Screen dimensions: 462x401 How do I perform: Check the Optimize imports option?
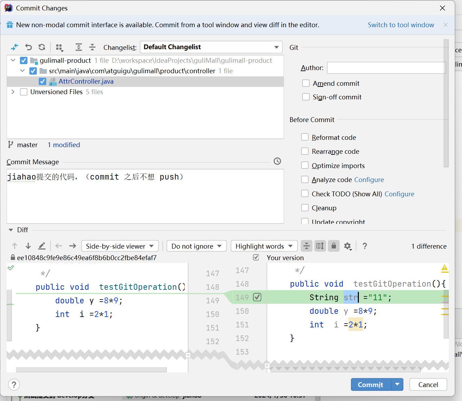click(305, 165)
